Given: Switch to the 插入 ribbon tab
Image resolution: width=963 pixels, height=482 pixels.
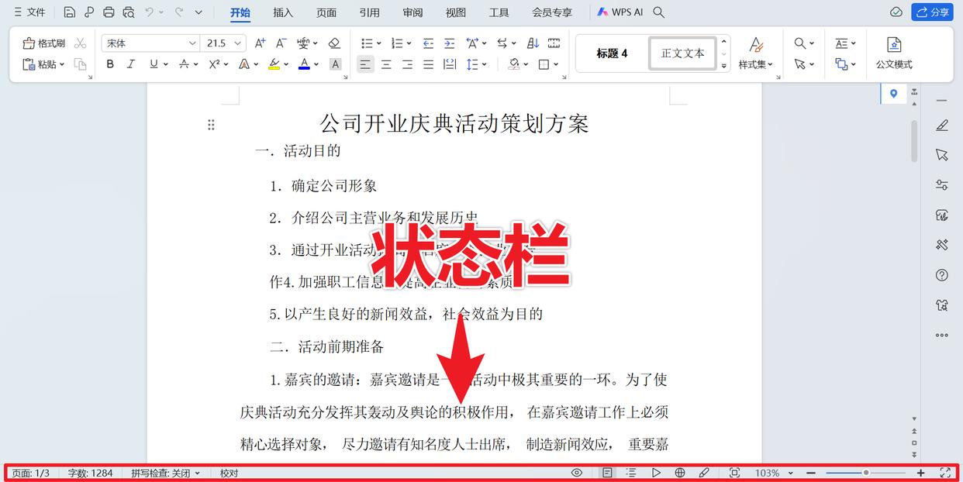Looking at the screenshot, I should (282, 12).
